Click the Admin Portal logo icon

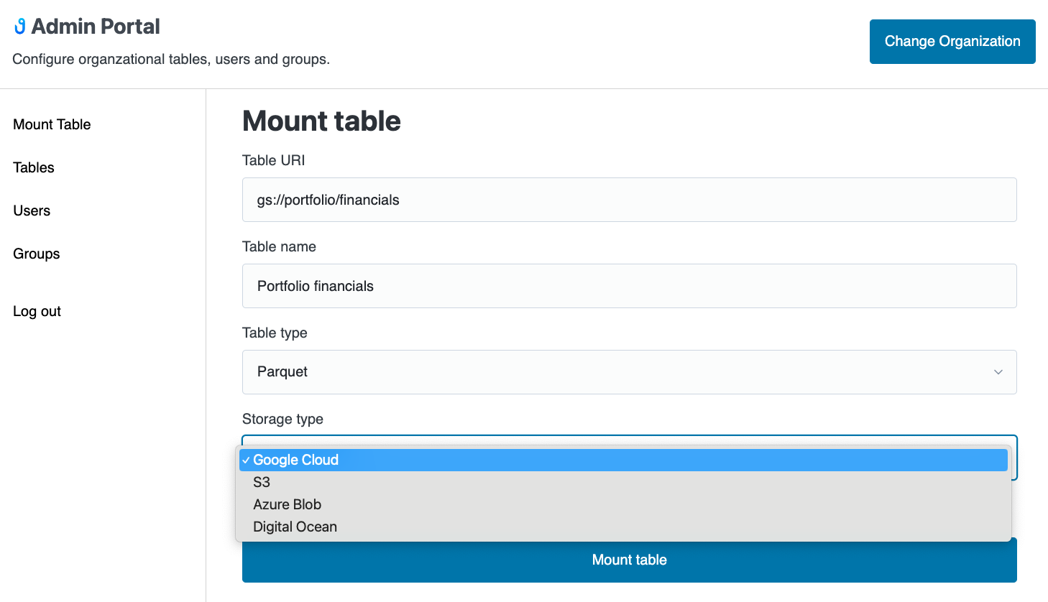tap(20, 27)
